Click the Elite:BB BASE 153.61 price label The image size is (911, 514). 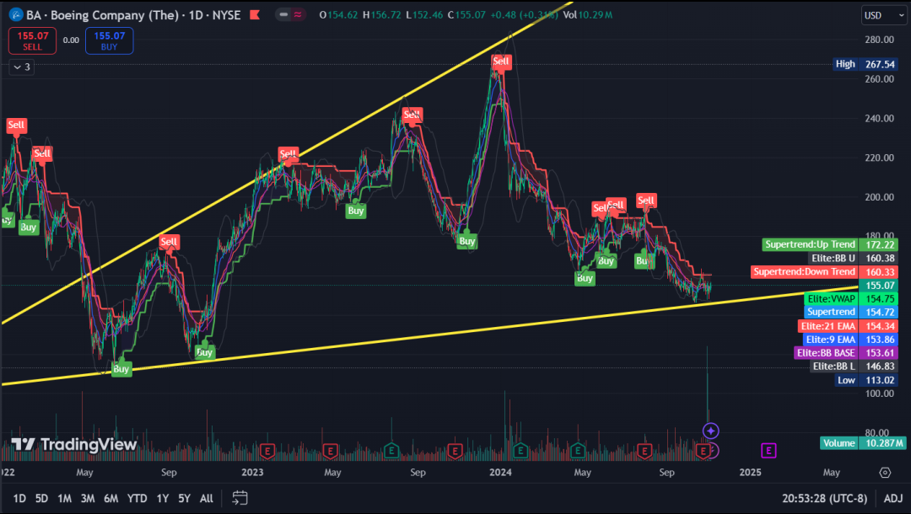point(845,353)
